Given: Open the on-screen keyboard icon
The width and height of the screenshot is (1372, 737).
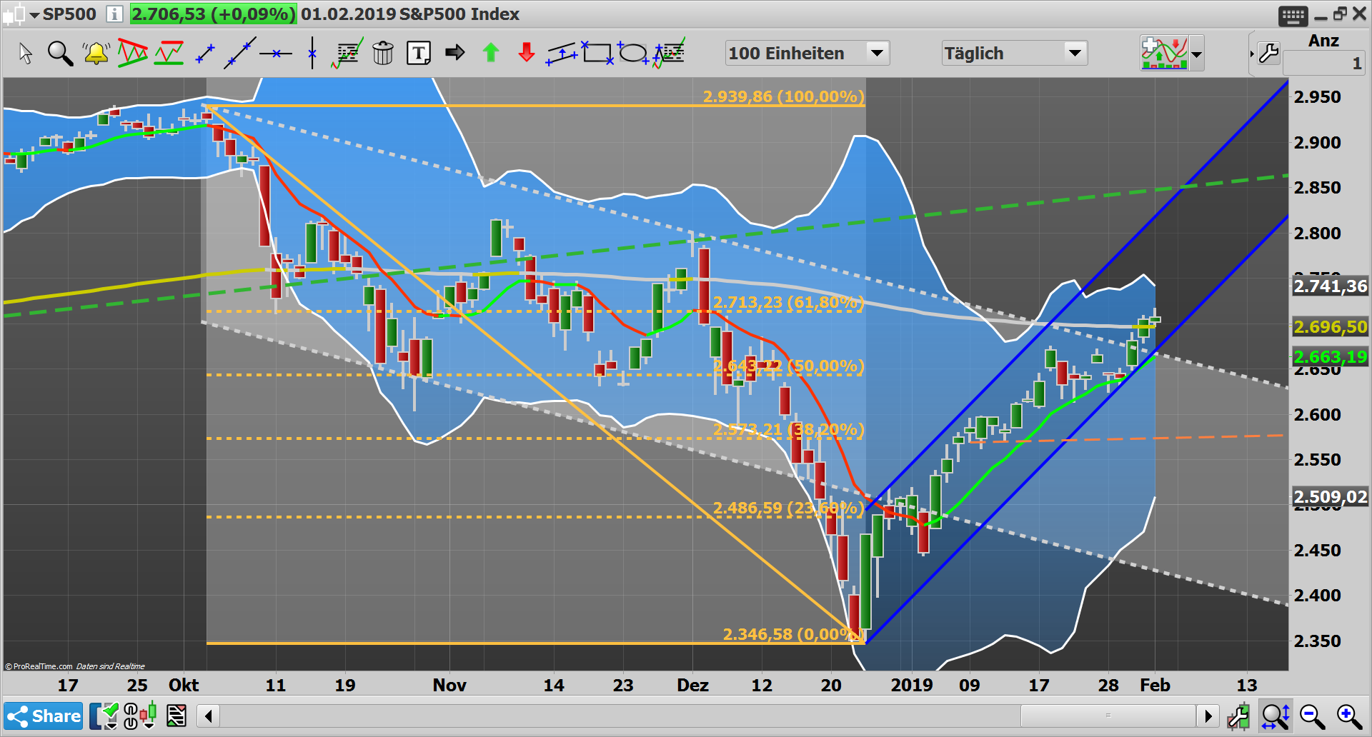Looking at the screenshot, I should pyautogui.click(x=1293, y=16).
